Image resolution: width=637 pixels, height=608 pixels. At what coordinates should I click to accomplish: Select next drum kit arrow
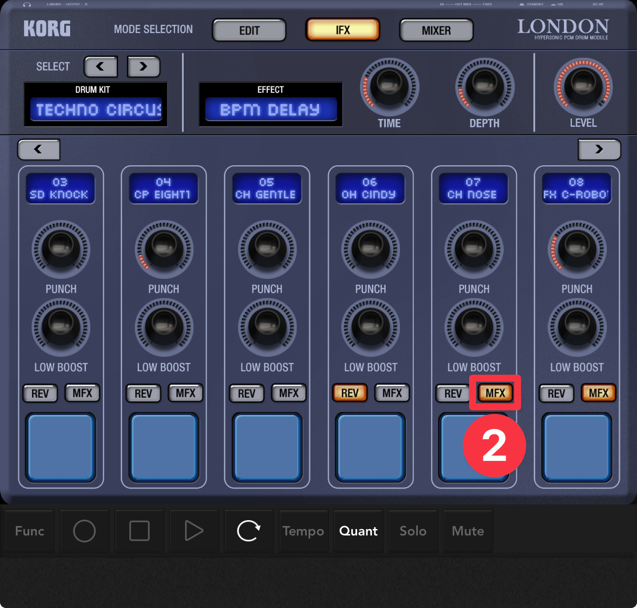coord(143,67)
